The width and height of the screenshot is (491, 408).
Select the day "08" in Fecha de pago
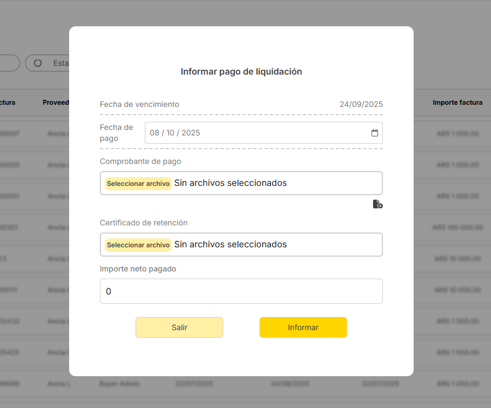click(x=155, y=133)
